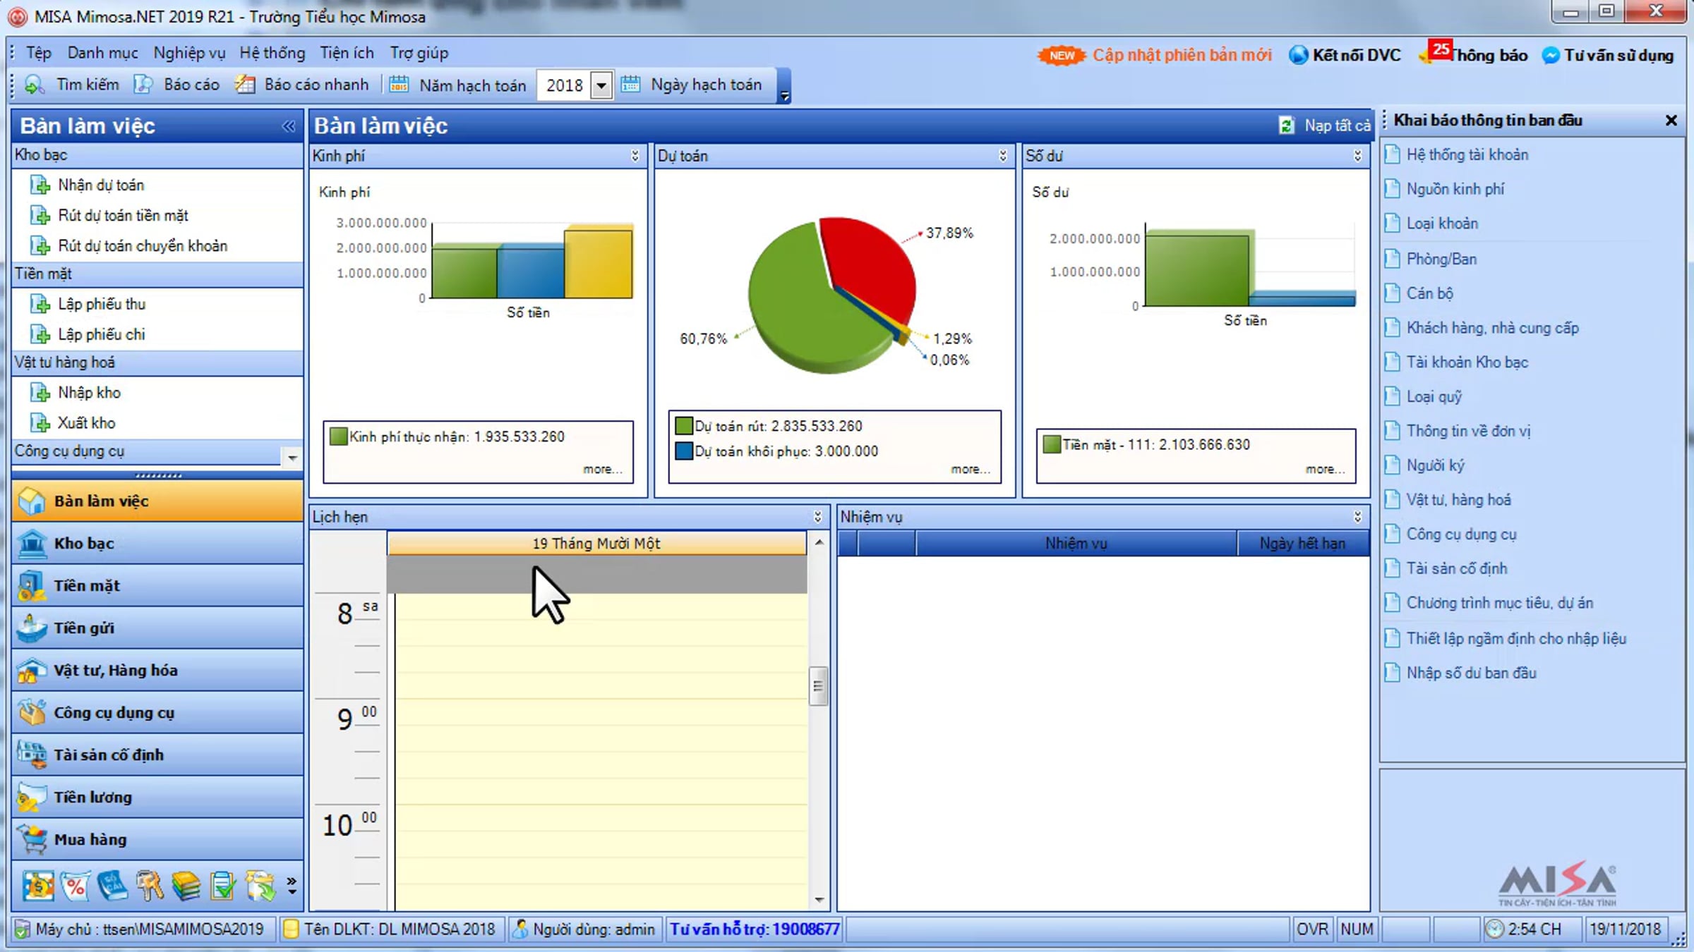
Task: Click the Lịch hẹn vertical scrollbar thumb
Action: pyautogui.click(x=818, y=685)
